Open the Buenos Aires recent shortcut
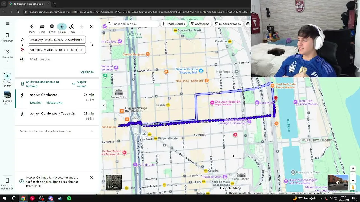This screenshot has width=360, height=202. 7,98
